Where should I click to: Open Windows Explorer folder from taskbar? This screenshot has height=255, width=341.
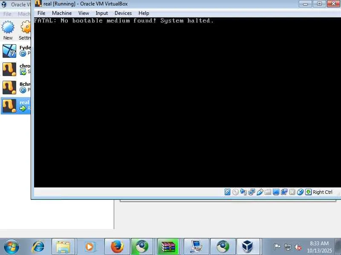63,247
